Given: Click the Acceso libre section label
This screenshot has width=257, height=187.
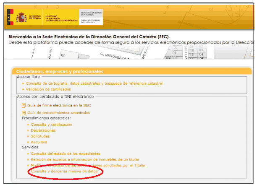Looking at the screenshot, I should click(29, 77).
